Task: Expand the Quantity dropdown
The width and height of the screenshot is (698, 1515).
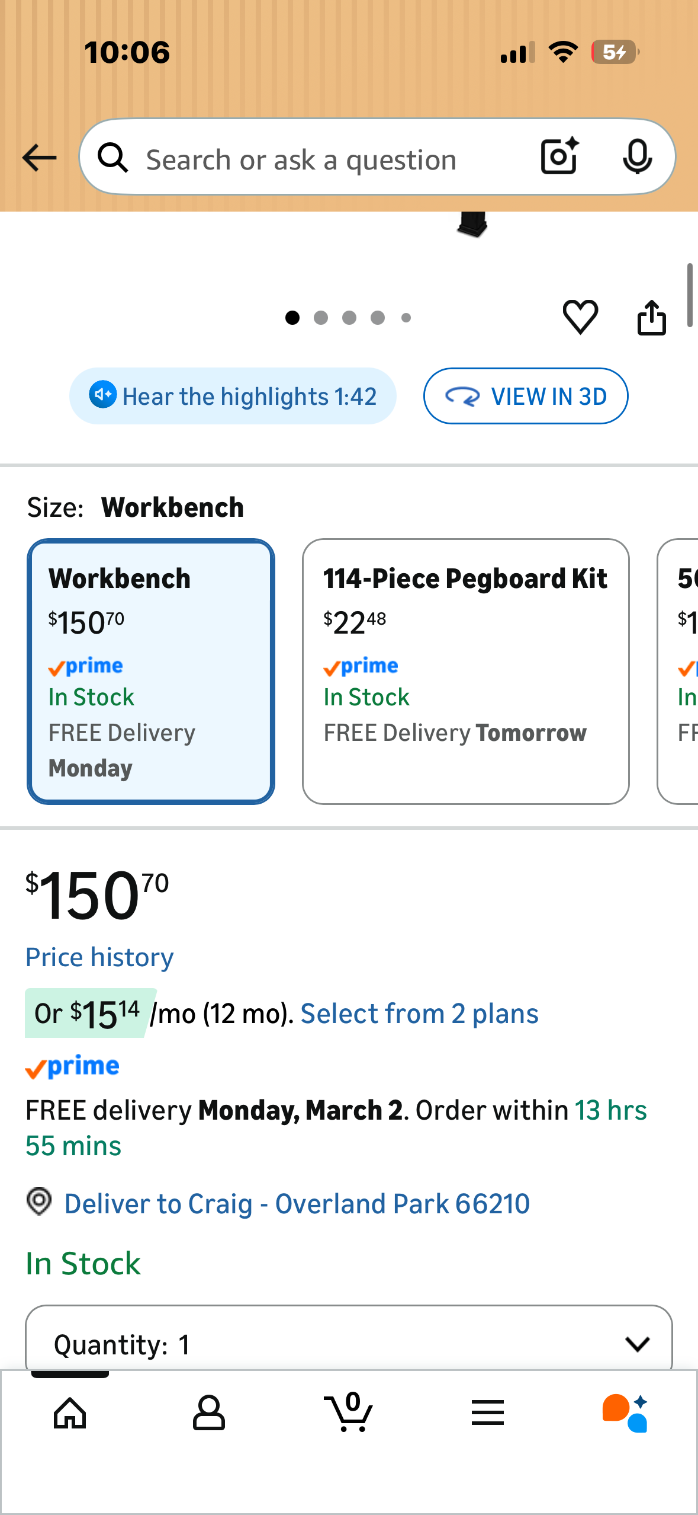Action: 349,1343
